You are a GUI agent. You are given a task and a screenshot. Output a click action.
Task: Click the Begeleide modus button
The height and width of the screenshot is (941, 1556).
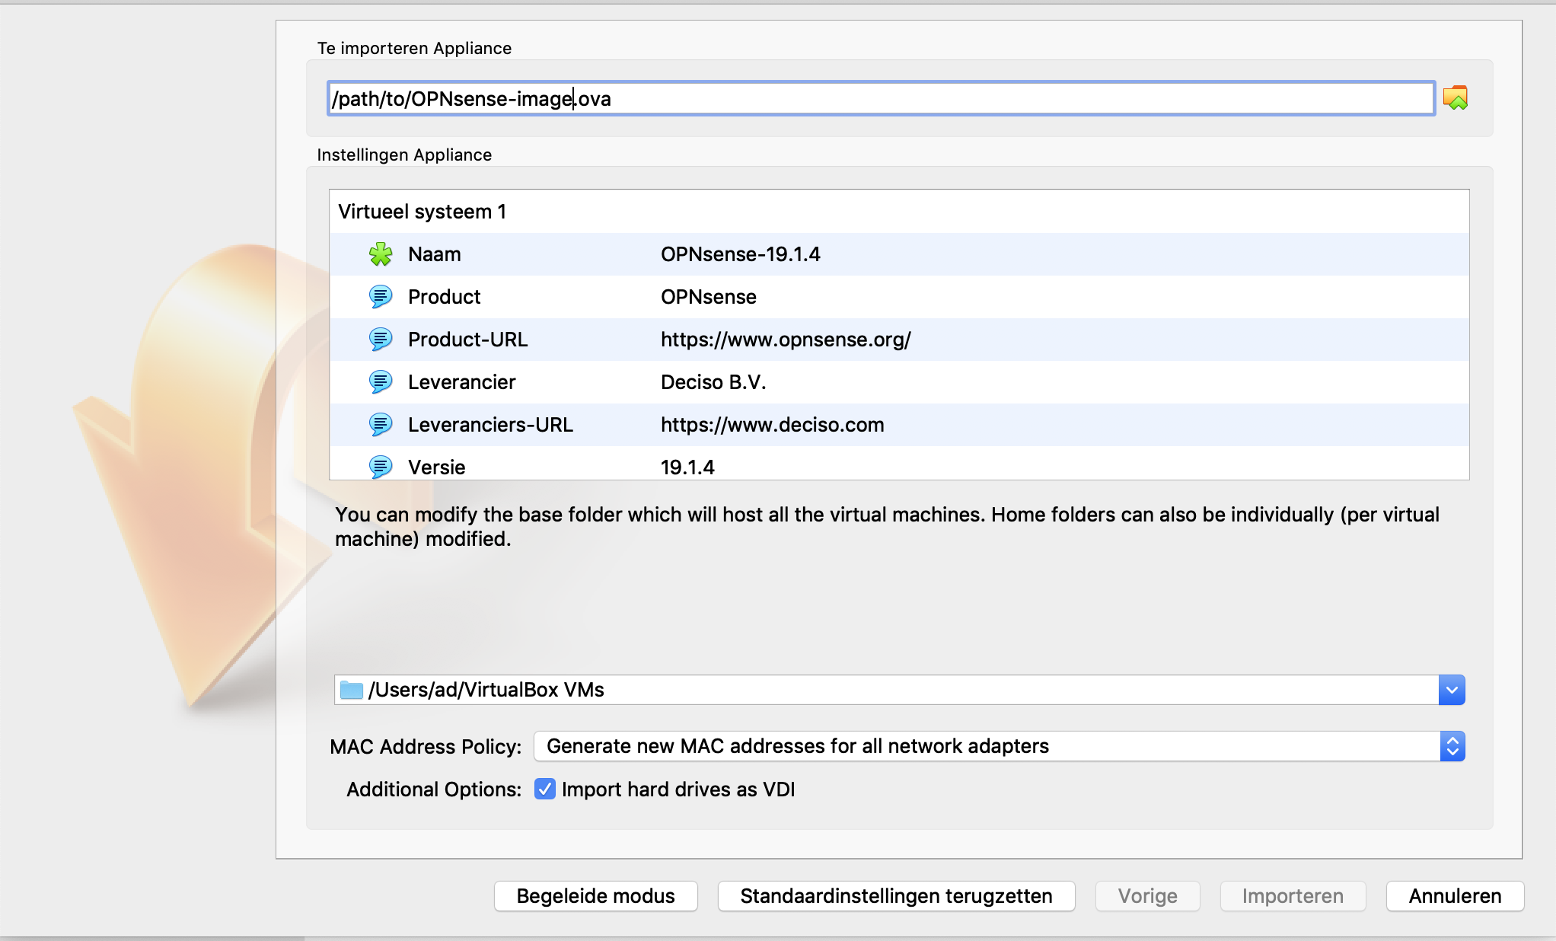[x=595, y=896]
